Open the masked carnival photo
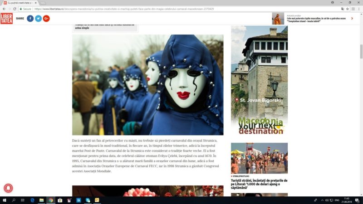The height and width of the screenshot is (204, 363). [148, 85]
